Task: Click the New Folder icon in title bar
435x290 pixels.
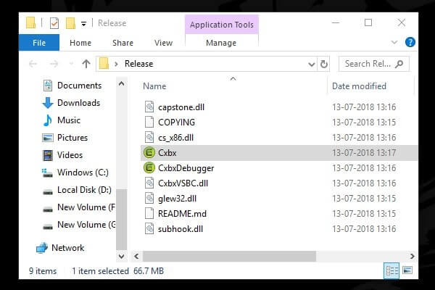Action: click(70, 23)
